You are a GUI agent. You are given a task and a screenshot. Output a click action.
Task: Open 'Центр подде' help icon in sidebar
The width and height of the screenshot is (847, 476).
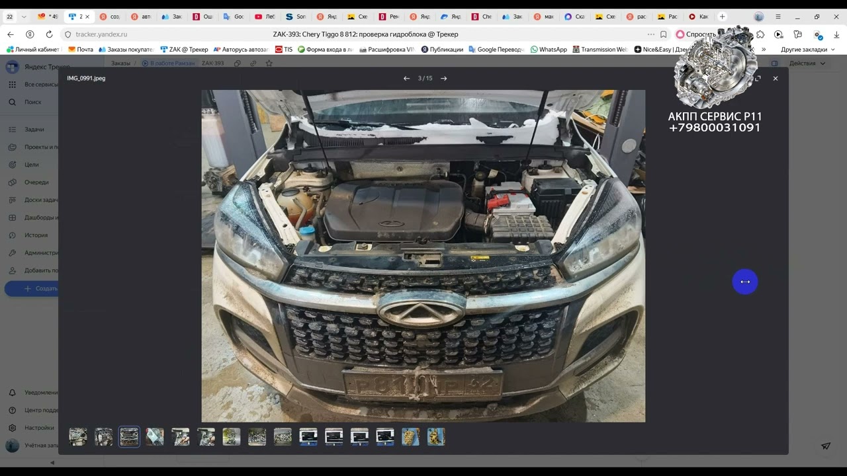tap(12, 410)
